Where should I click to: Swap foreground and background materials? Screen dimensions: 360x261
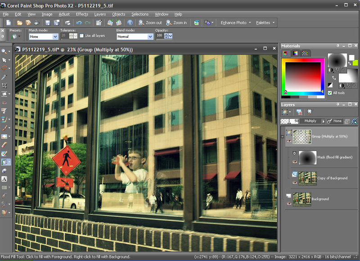pos(334,78)
